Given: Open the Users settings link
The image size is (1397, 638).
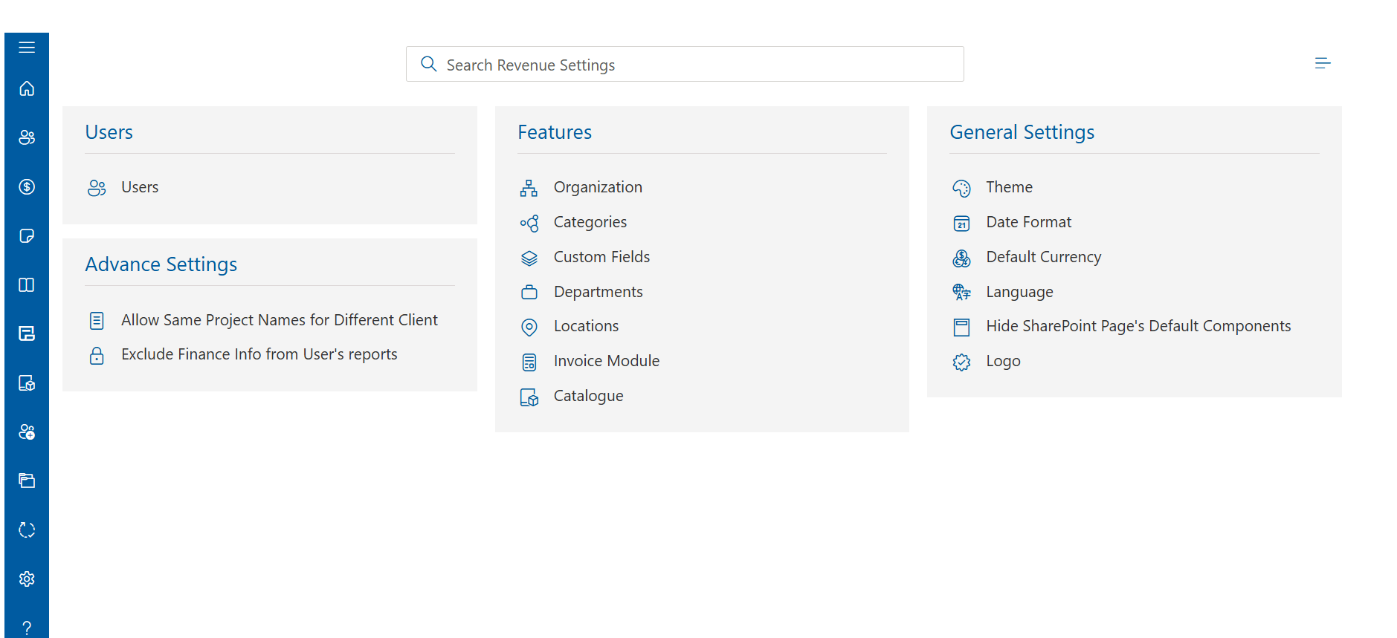Looking at the screenshot, I should pos(140,187).
